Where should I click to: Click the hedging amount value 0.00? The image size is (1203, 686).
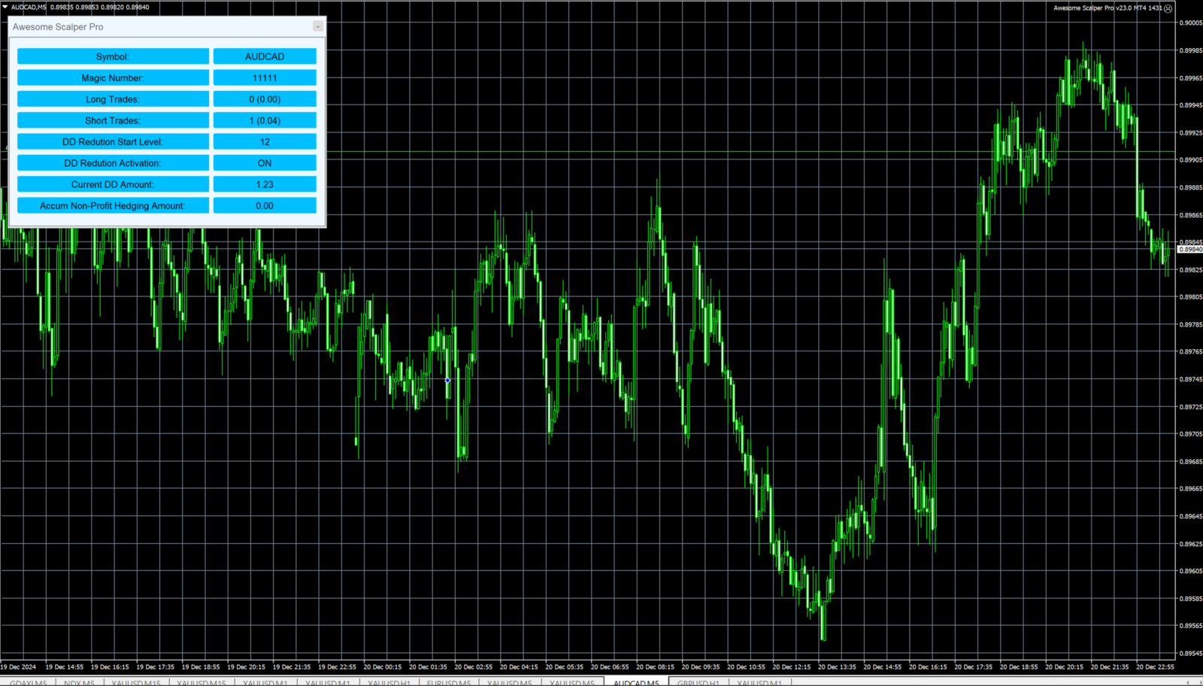pos(265,205)
